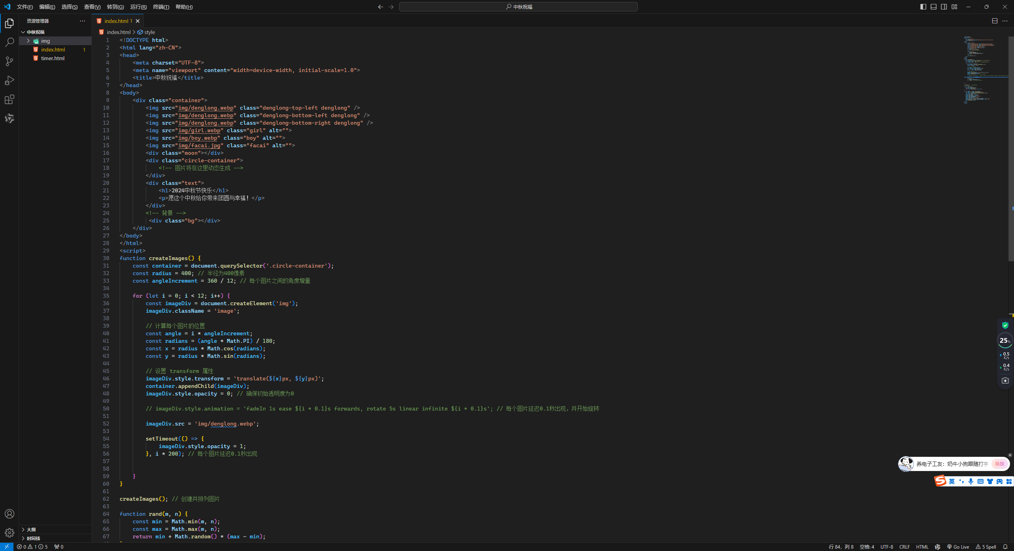This screenshot has height=551, width=1014.
Task: Open the Search view in activity bar
Action: click(x=10, y=42)
